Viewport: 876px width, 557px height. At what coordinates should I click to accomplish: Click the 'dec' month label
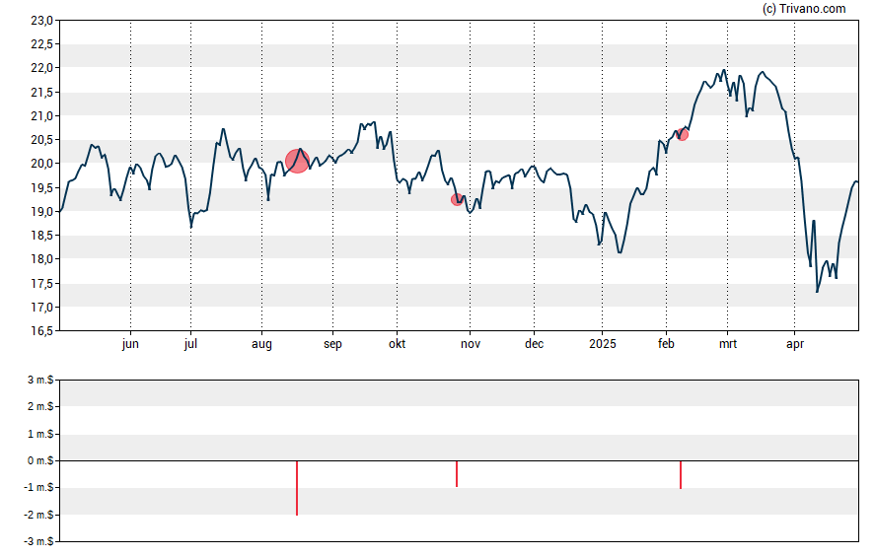pos(534,344)
